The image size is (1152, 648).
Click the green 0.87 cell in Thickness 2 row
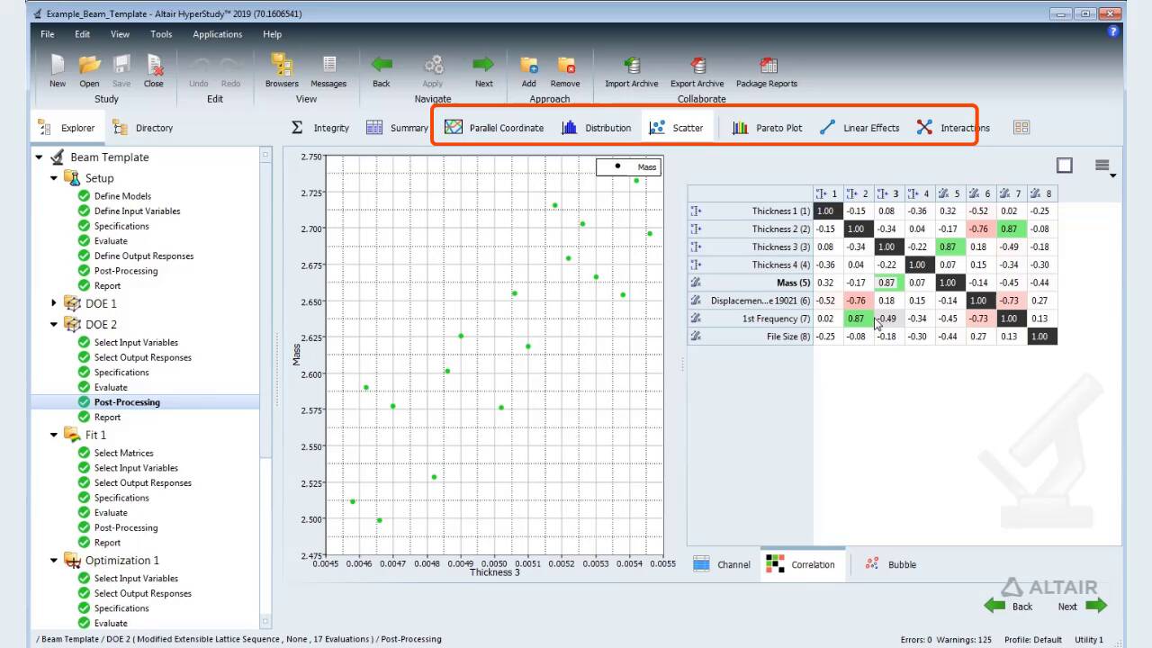point(1011,229)
